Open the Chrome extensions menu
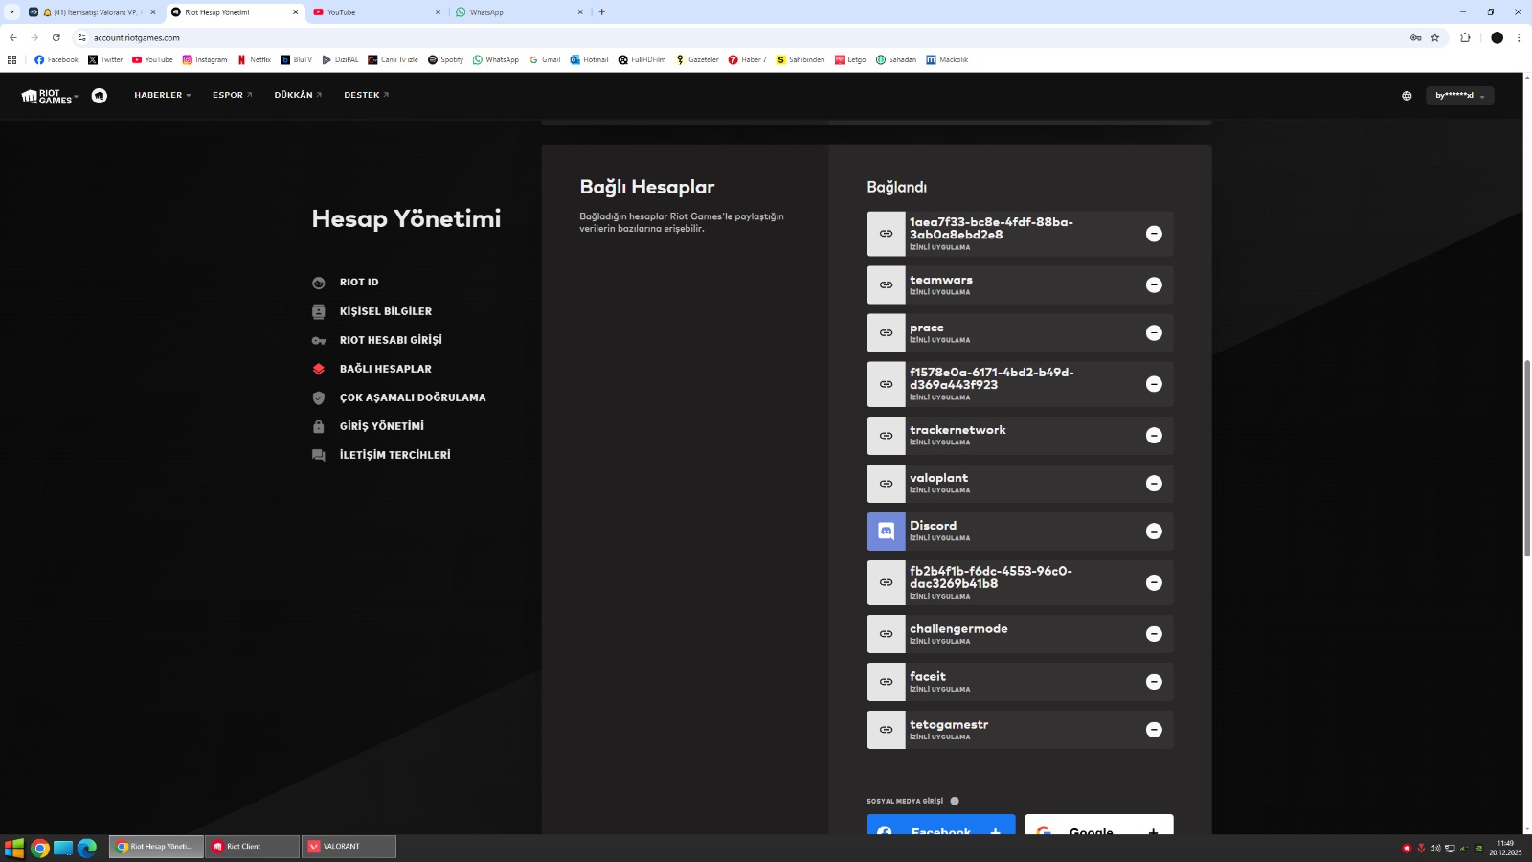 [x=1465, y=37]
